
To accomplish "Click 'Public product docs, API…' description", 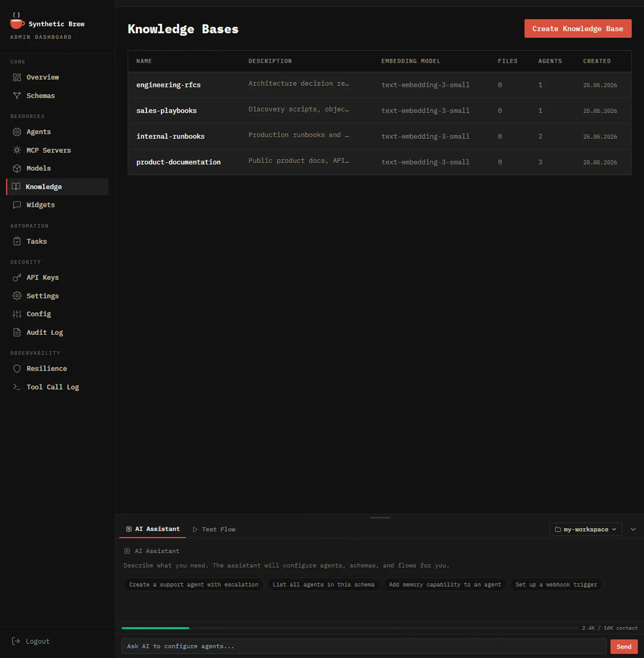I will coord(299,161).
